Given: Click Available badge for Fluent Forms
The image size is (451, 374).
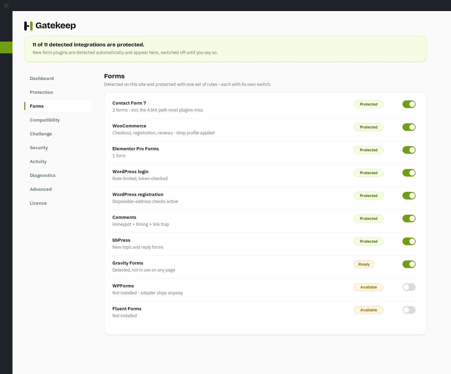Looking at the screenshot, I should coord(368,310).
